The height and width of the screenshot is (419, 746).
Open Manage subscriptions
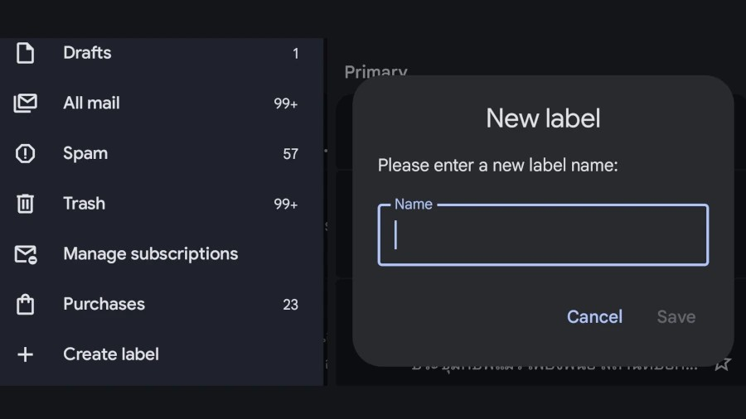[150, 254]
